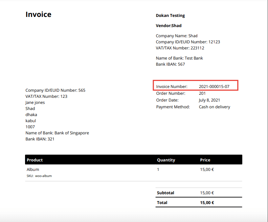Select the date July 8, 2021

click(x=209, y=100)
